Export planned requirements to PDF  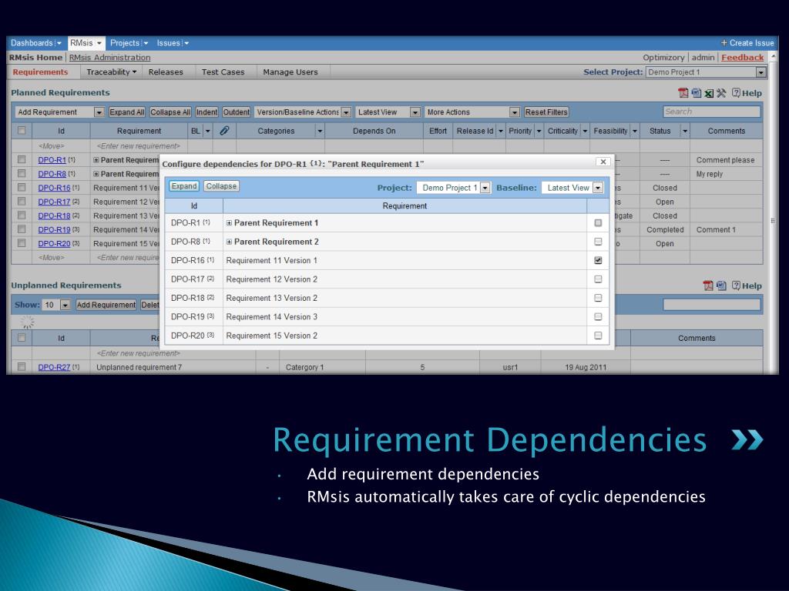(x=683, y=93)
